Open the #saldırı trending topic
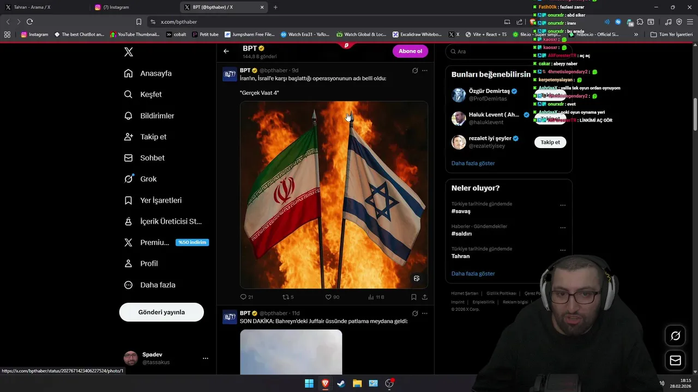Screen dimensions: 698x392 [461, 234]
